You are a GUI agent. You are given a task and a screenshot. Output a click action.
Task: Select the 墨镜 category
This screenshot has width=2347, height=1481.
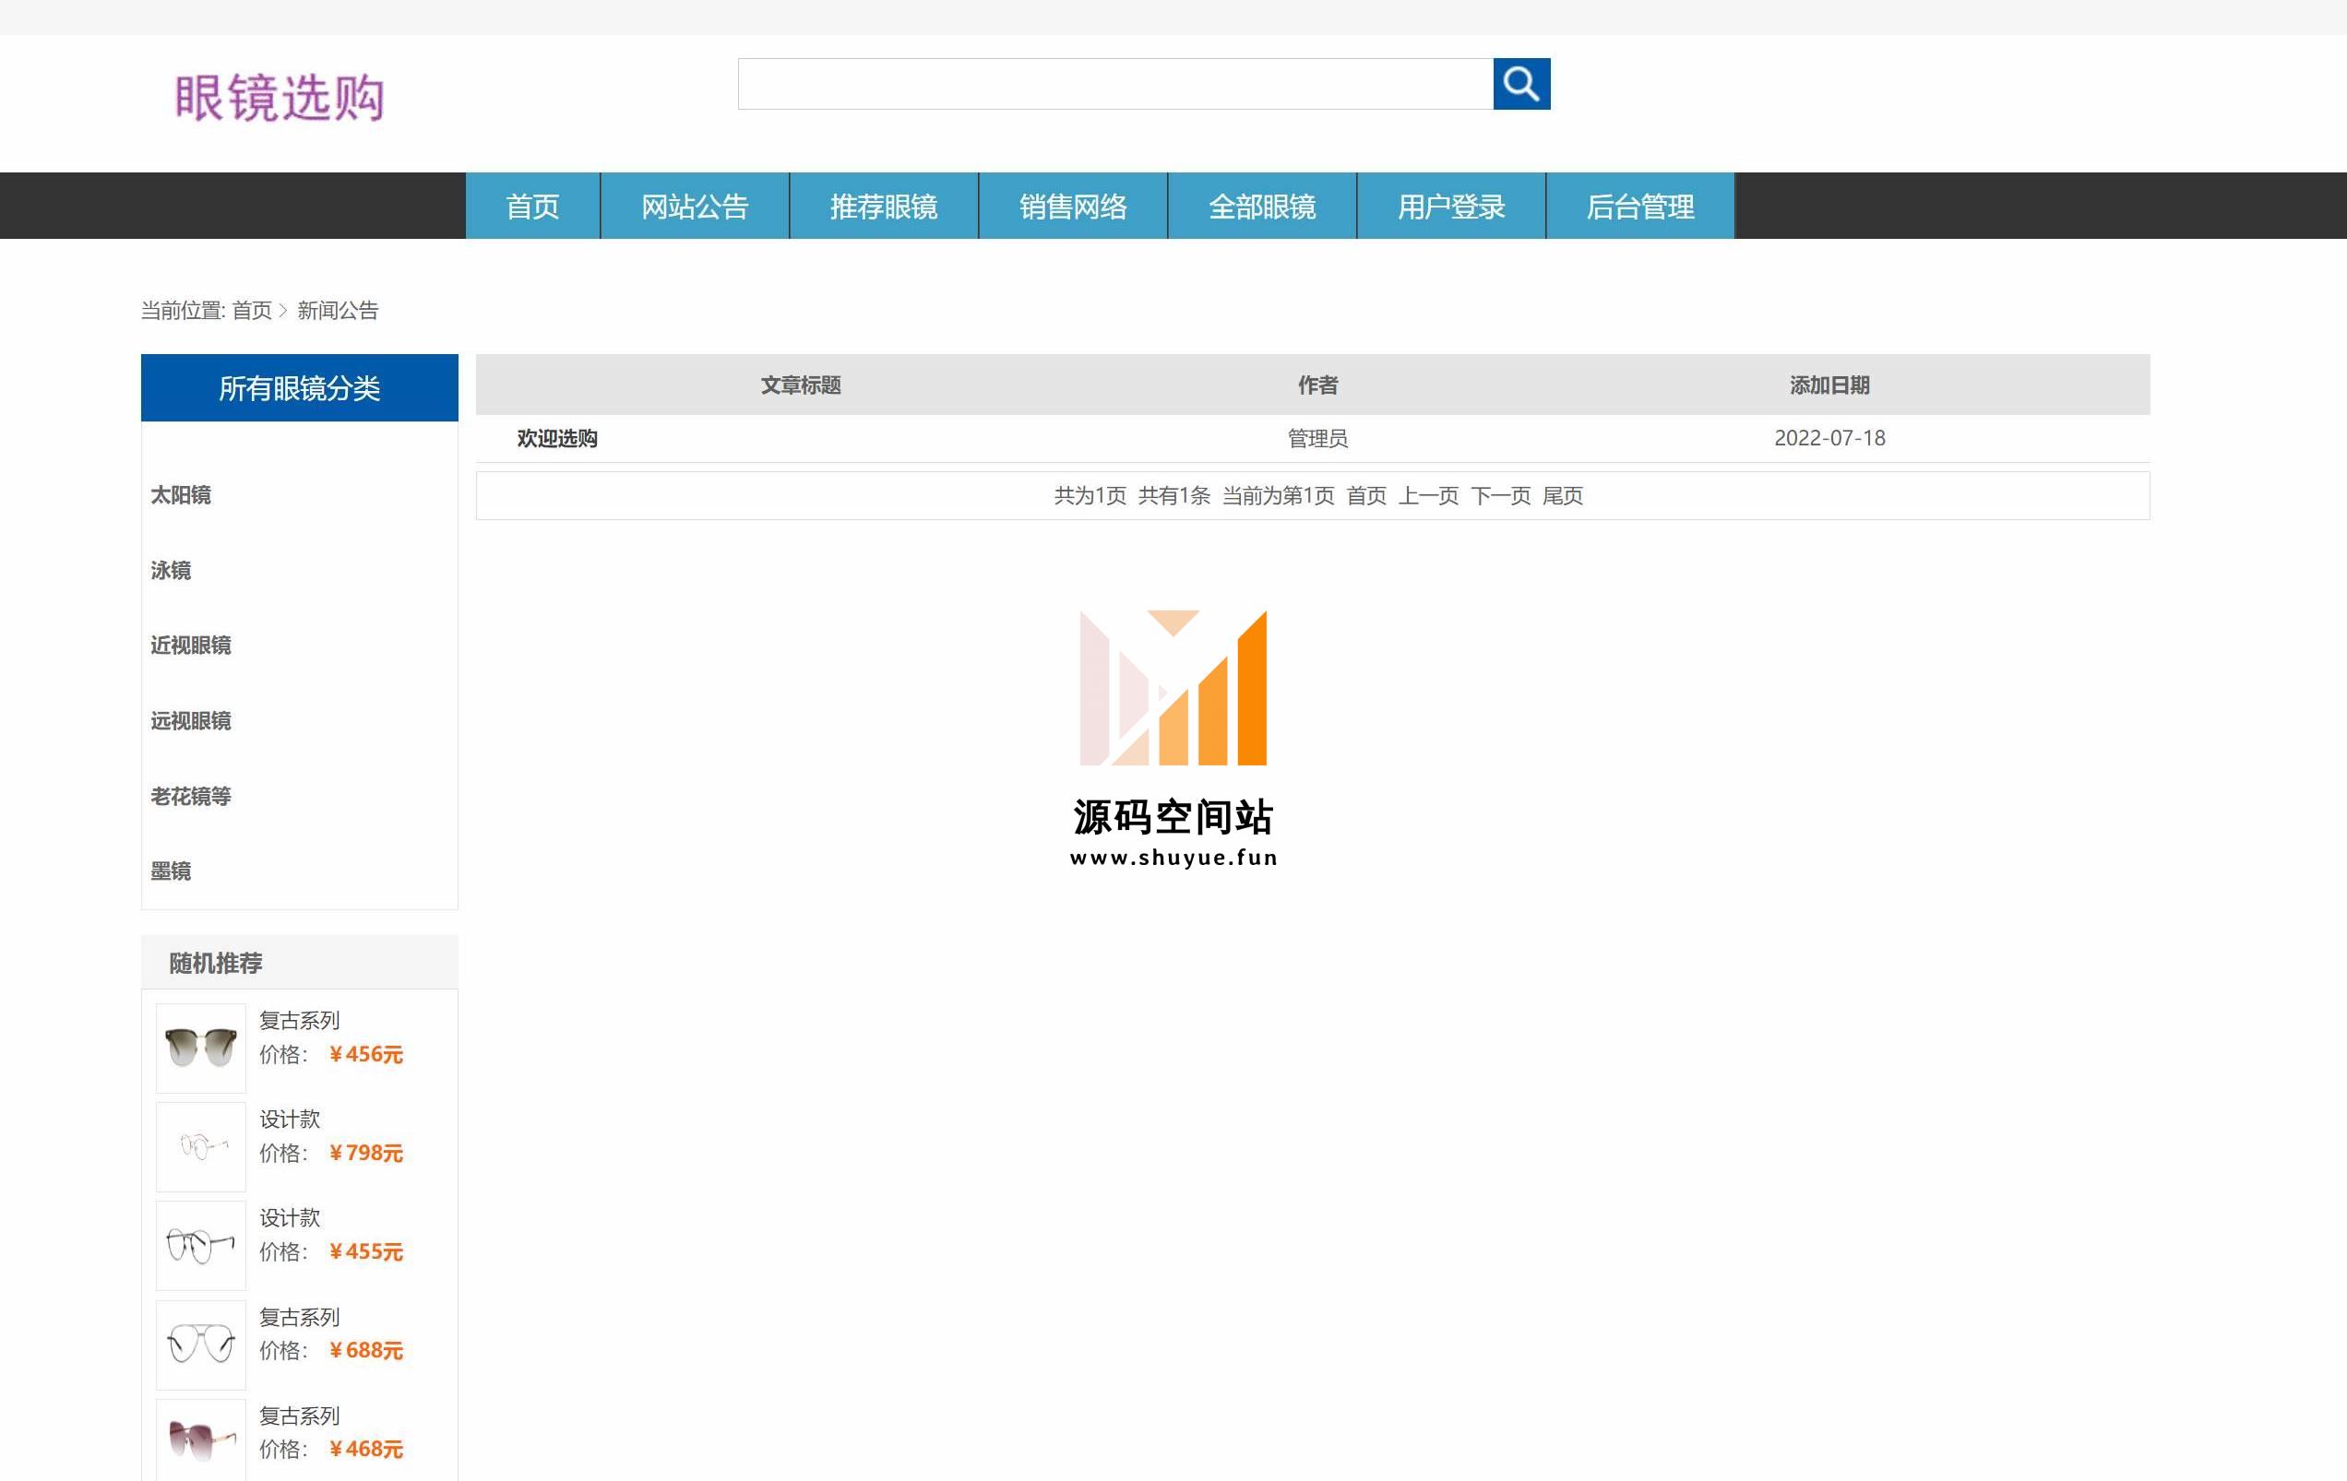(x=171, y=871)
